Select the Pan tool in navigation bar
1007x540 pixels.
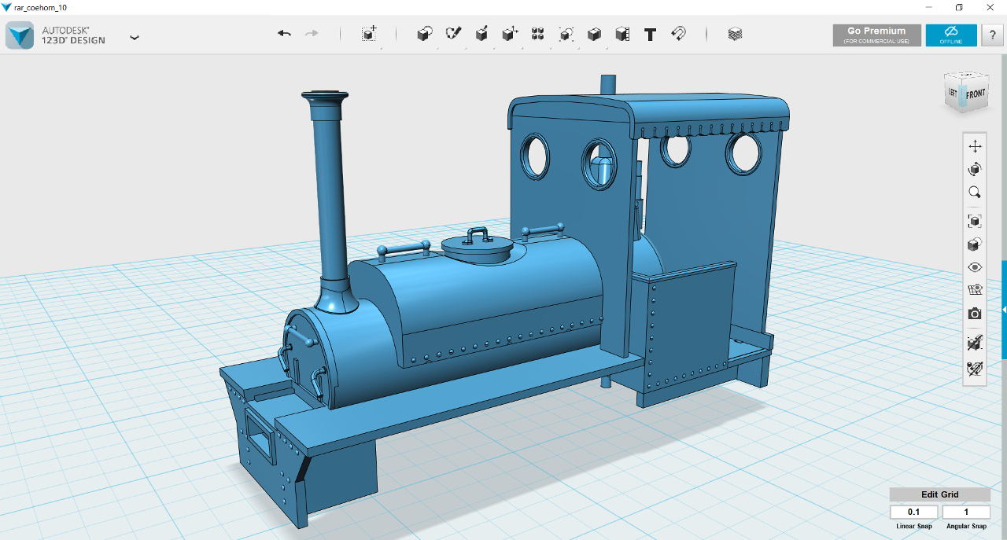[x=975, y=146]
